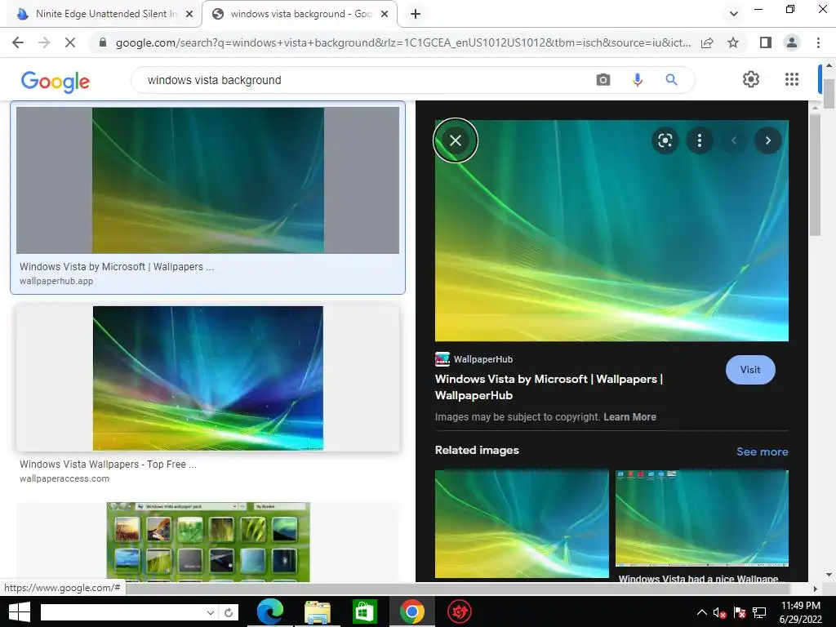
Task: Expand the tab search dropdown
Action: [x=734, y=14]
